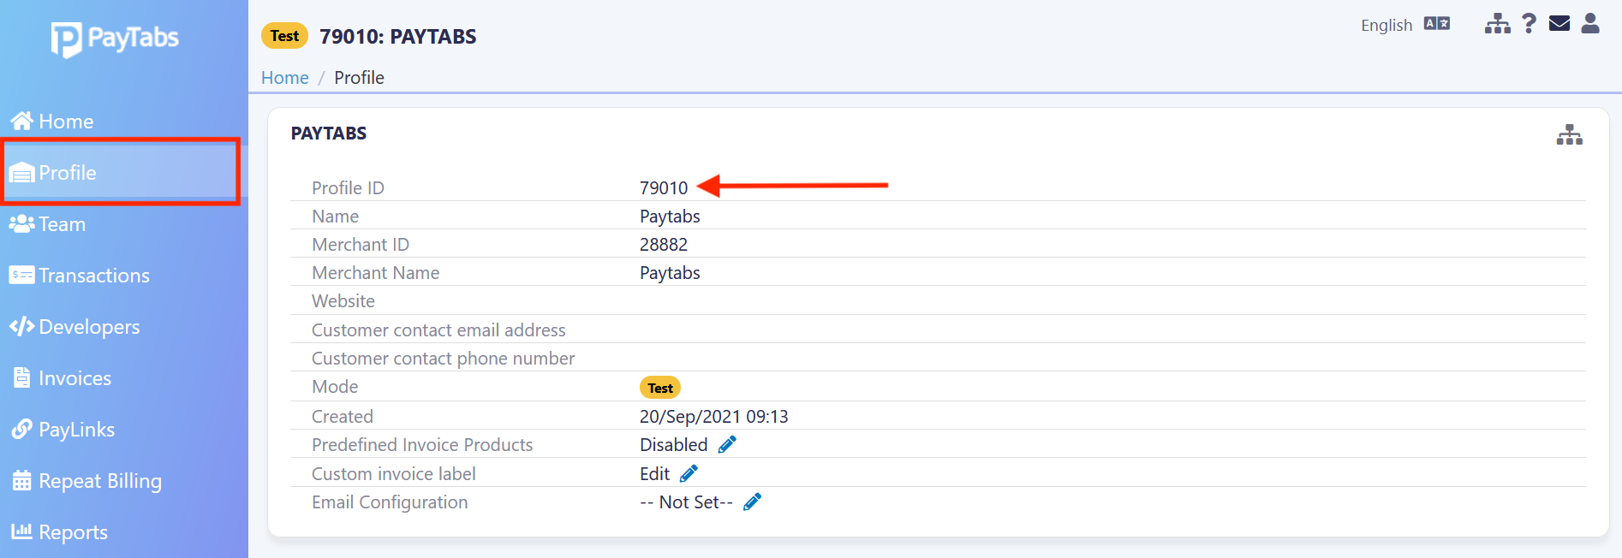Click Customer contact email address label
The image size is (1622, 558).
point(438,330)
